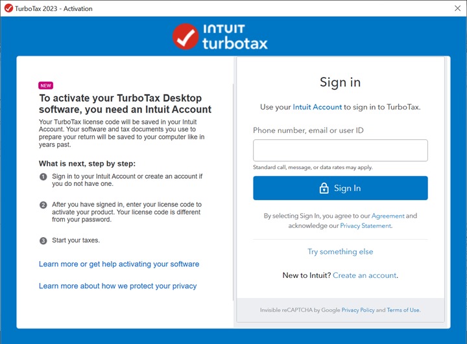Open the how we protect your privacy link
Viewport: 467px width, 344px height.
point(117,286)
